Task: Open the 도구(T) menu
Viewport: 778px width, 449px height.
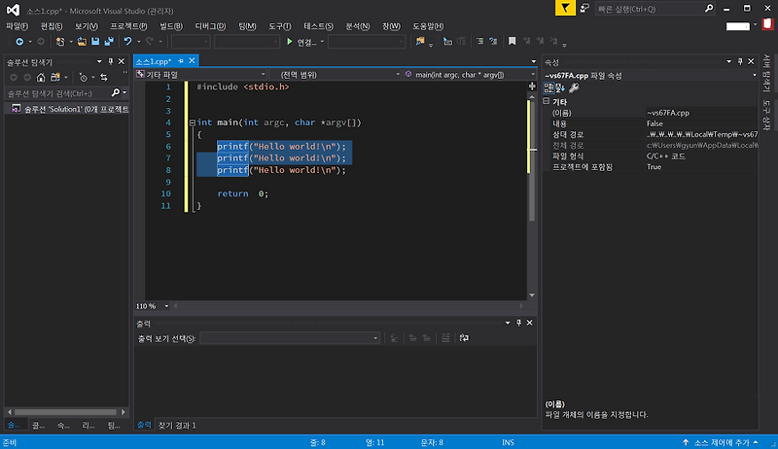Action: pos(280,26)
